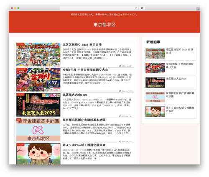Screen dimensions: 209x177
Task: Click the browser address bar
Action: (99, 8)
